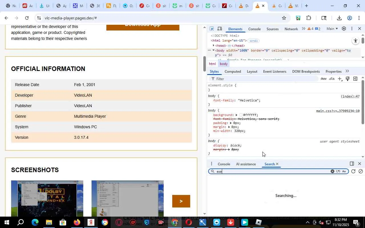Open the Main context dropdown
Image resolution: width=365 pixels, height=228 pixels.
pyautogui.click(x=332, y=29)
